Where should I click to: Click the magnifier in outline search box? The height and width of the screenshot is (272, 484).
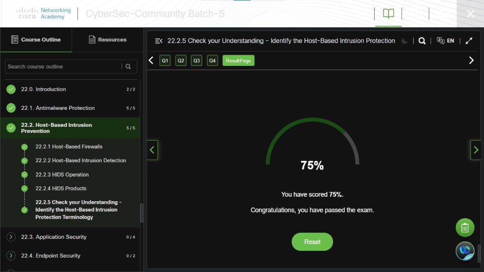(x=128, y=66)
